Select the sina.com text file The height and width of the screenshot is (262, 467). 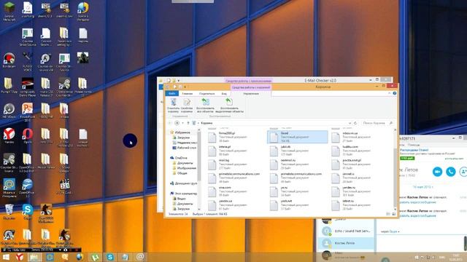pos(228,191)
